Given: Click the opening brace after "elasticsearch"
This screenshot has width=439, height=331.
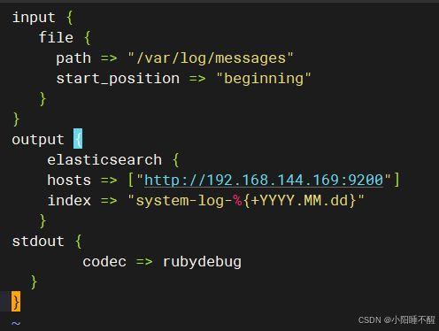Looking at the screenshot, I should point(175,160).
